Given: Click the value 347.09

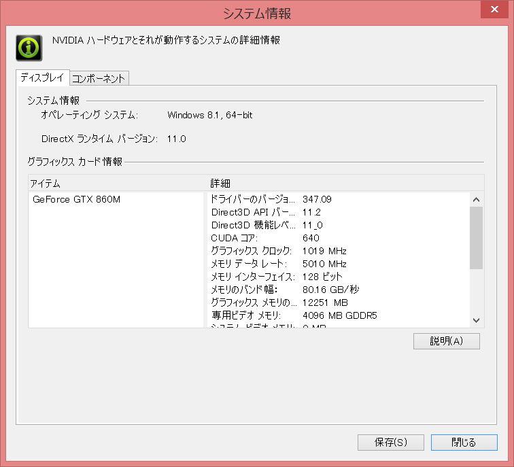Looking at the screenshot, I should point(317,199).
